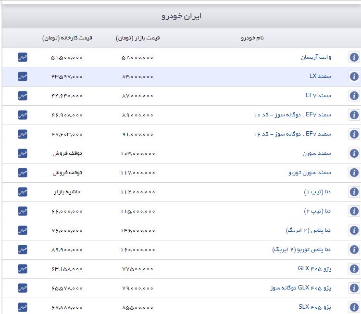Open پژو ۴۰۵ GLX دوگانه سوز link
The image size is (361, 314).
[x=301, y=288]
